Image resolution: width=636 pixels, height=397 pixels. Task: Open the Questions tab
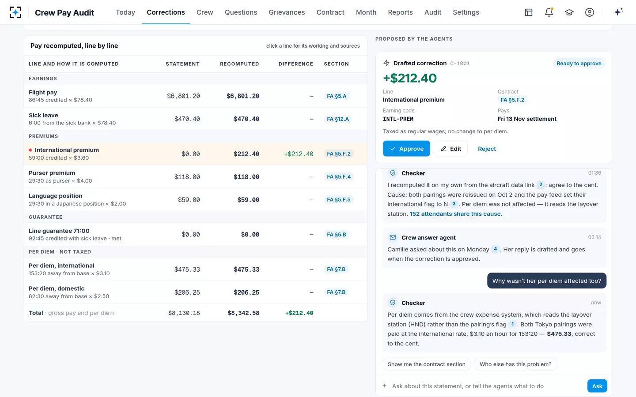point(241,12)
